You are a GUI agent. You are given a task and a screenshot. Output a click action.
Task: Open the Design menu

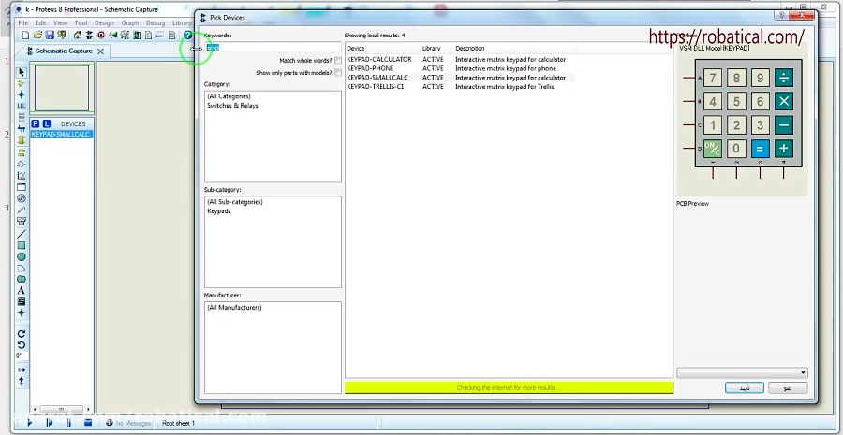(104, 22)
